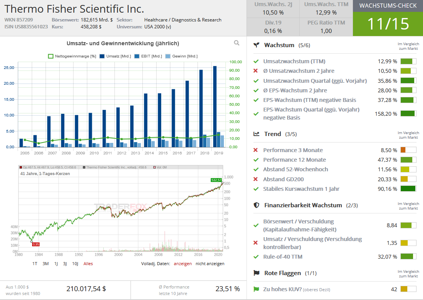The width and height of the screenshot is (423, 300).
Task: Click nicht anzeigen link
Action: pos(210,264)
